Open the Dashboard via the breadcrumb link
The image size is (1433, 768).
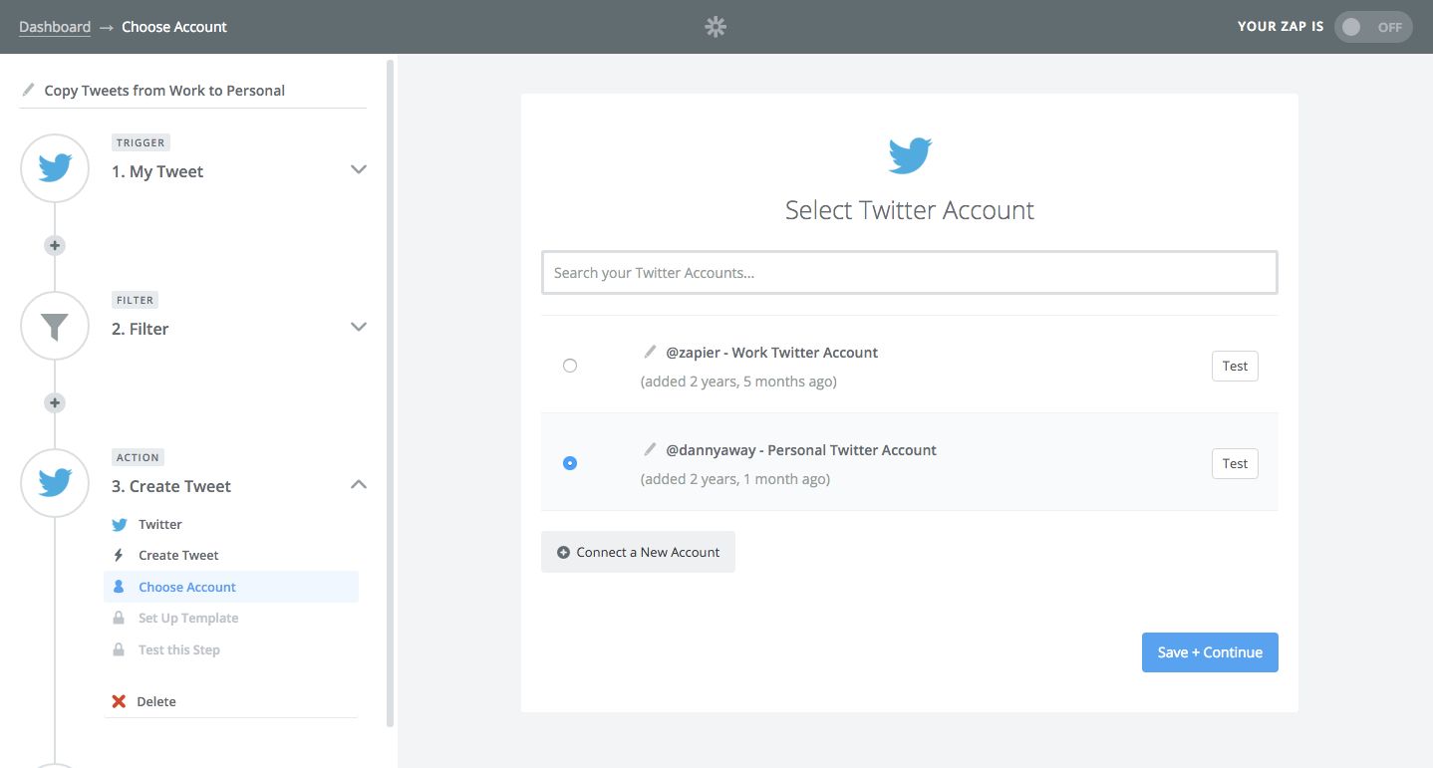(x=55, y=27)
